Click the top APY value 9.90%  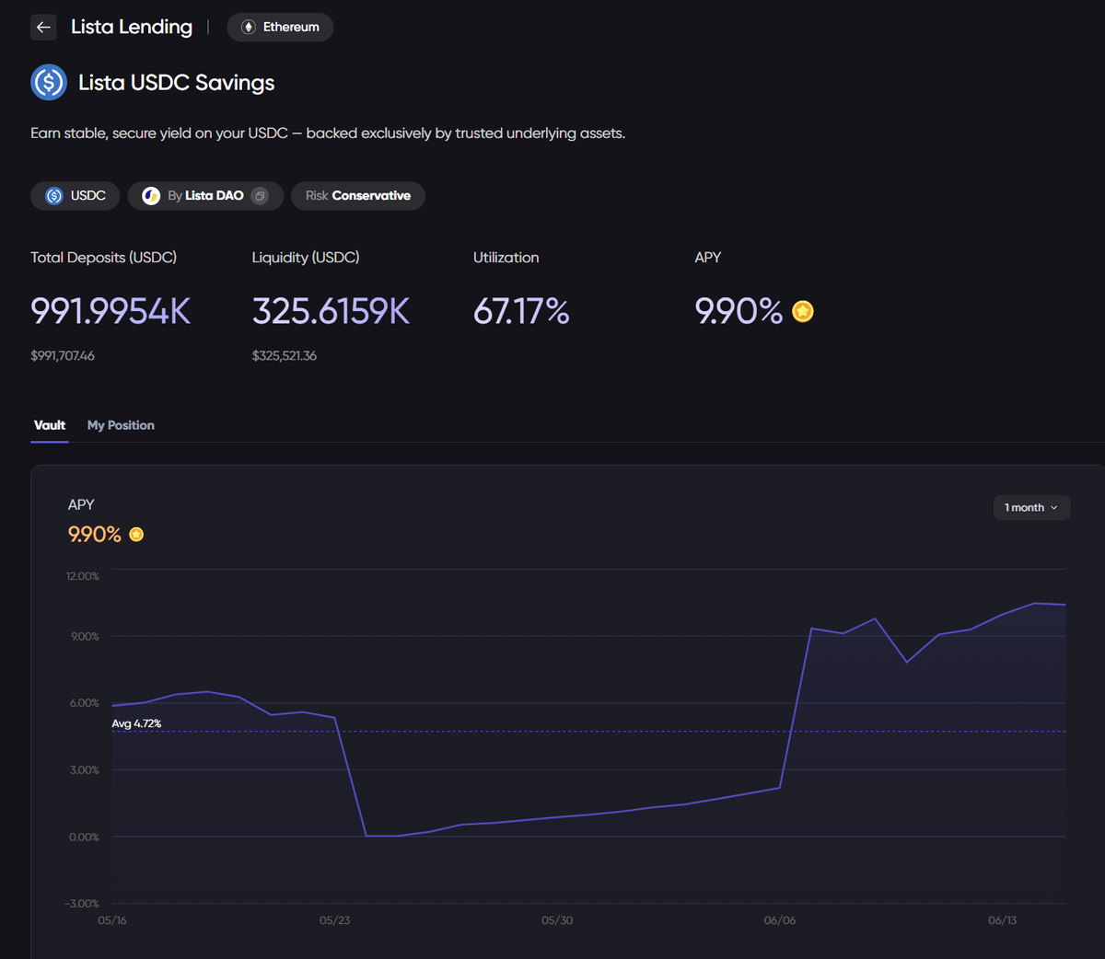click(739, 312)
